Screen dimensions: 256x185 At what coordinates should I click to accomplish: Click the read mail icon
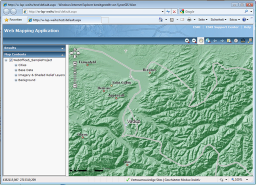182,19
